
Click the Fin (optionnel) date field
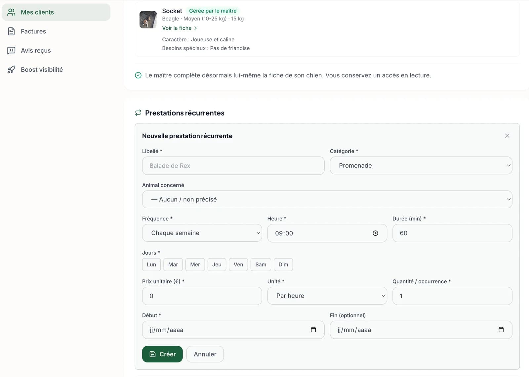point(421,330)
